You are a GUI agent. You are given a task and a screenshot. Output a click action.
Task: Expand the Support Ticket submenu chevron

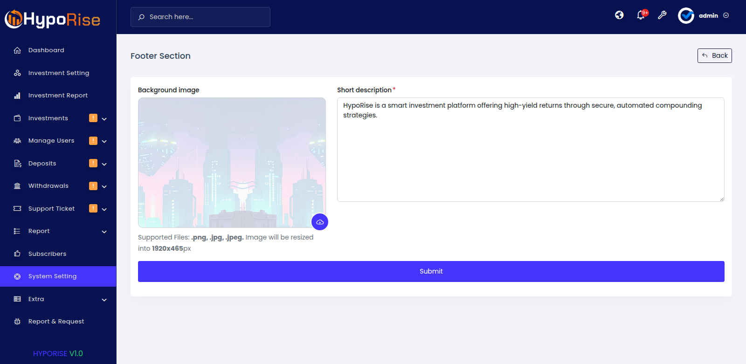coord(104,209)
